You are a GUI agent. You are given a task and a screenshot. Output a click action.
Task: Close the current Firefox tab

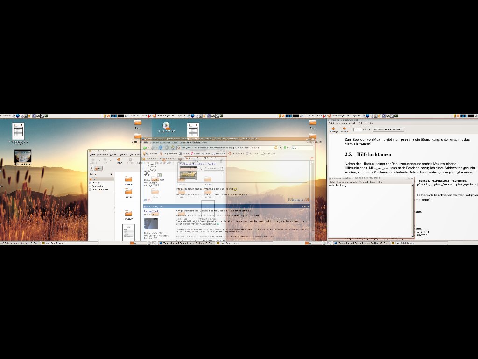[x=312, y=158]
